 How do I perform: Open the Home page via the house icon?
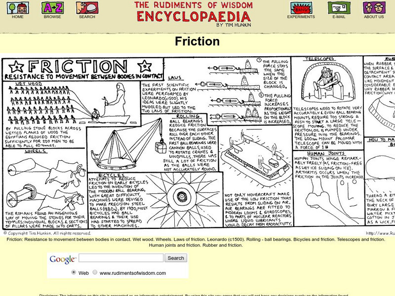[17, 8]
